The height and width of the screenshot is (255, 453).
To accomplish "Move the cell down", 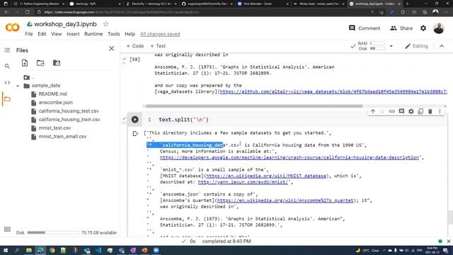I will pyautogui.click(x=382, y=111).
